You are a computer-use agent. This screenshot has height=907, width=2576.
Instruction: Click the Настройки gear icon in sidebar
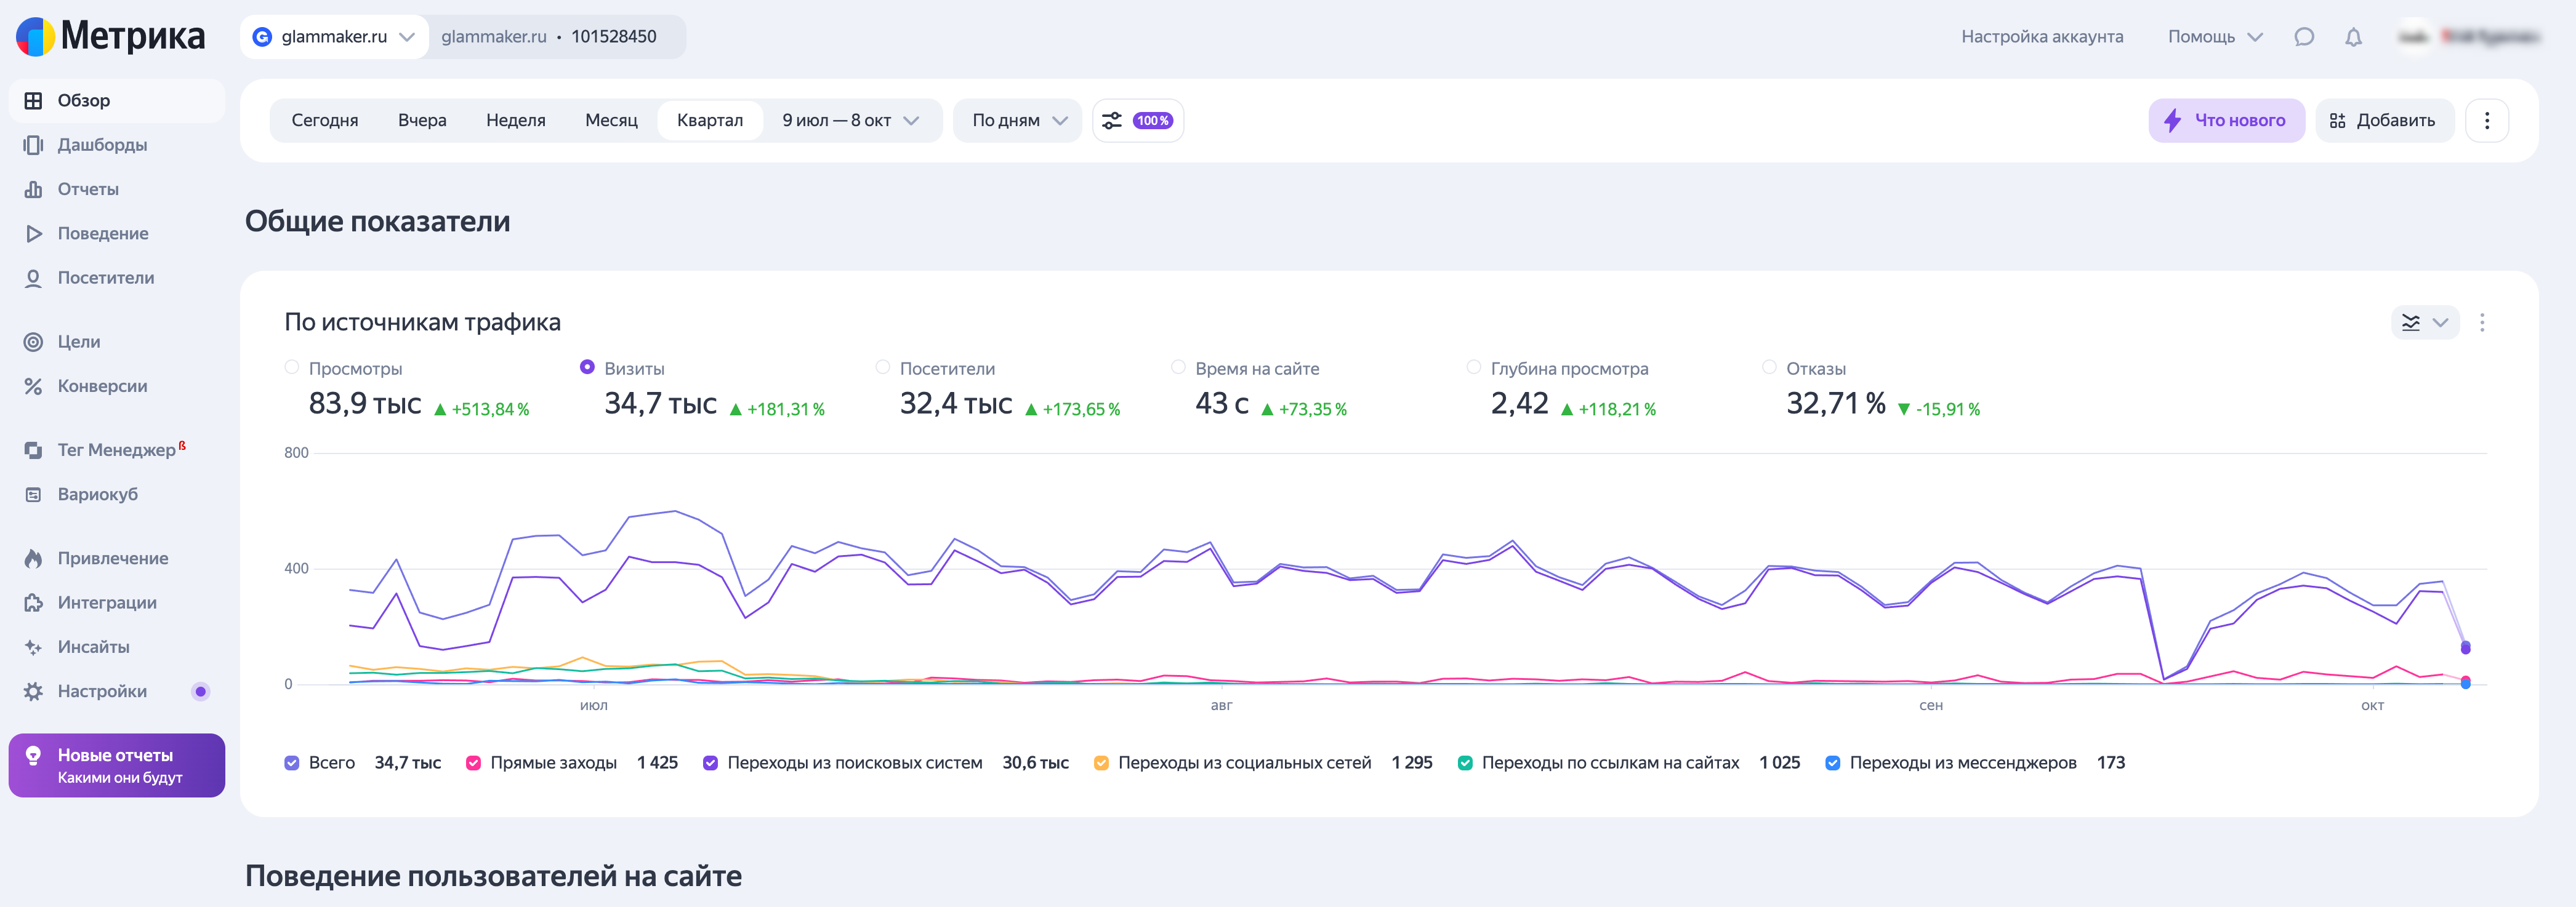point(33,691)
